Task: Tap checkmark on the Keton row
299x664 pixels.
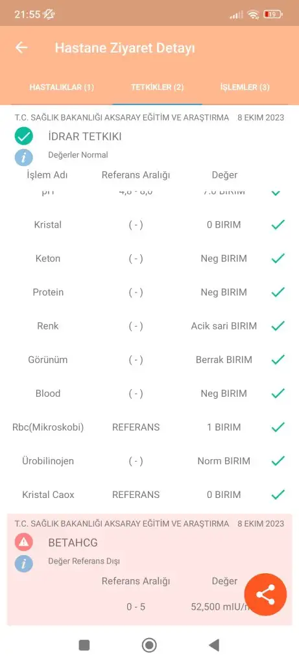Action: 278,258
